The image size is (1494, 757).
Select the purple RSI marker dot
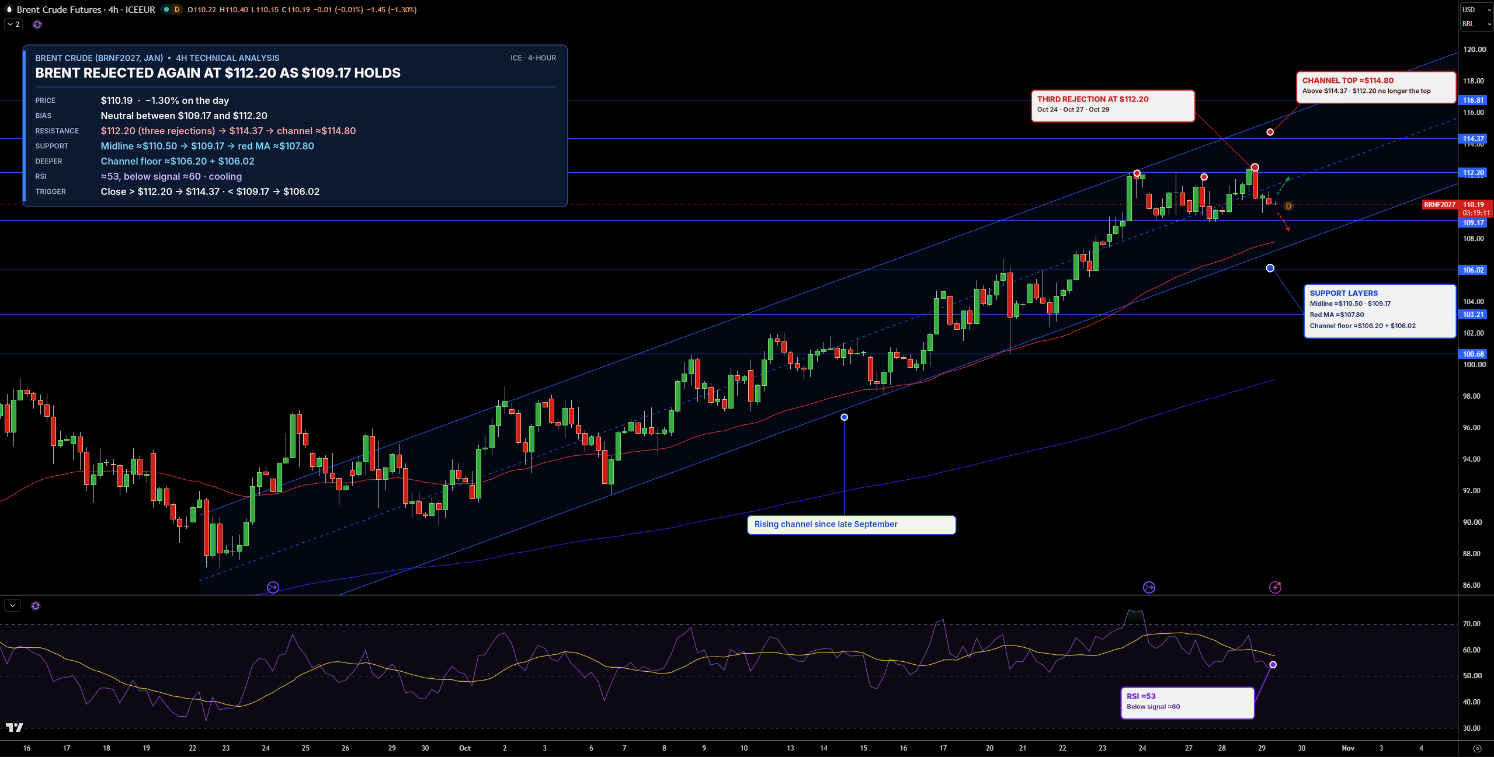1273,665
